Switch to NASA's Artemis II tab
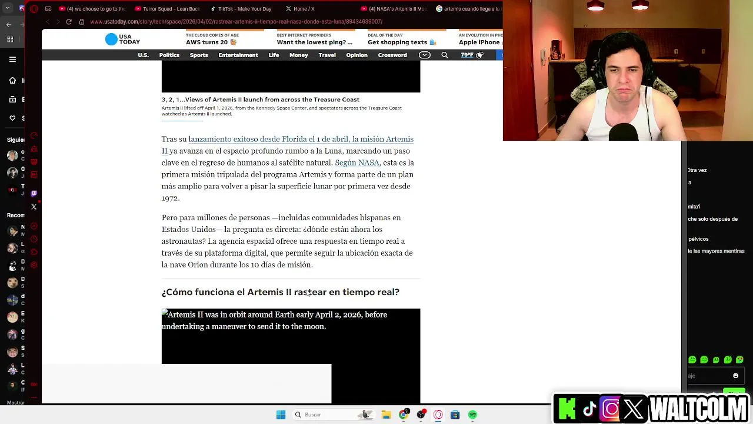753x424 pixels. click(393, 9)
